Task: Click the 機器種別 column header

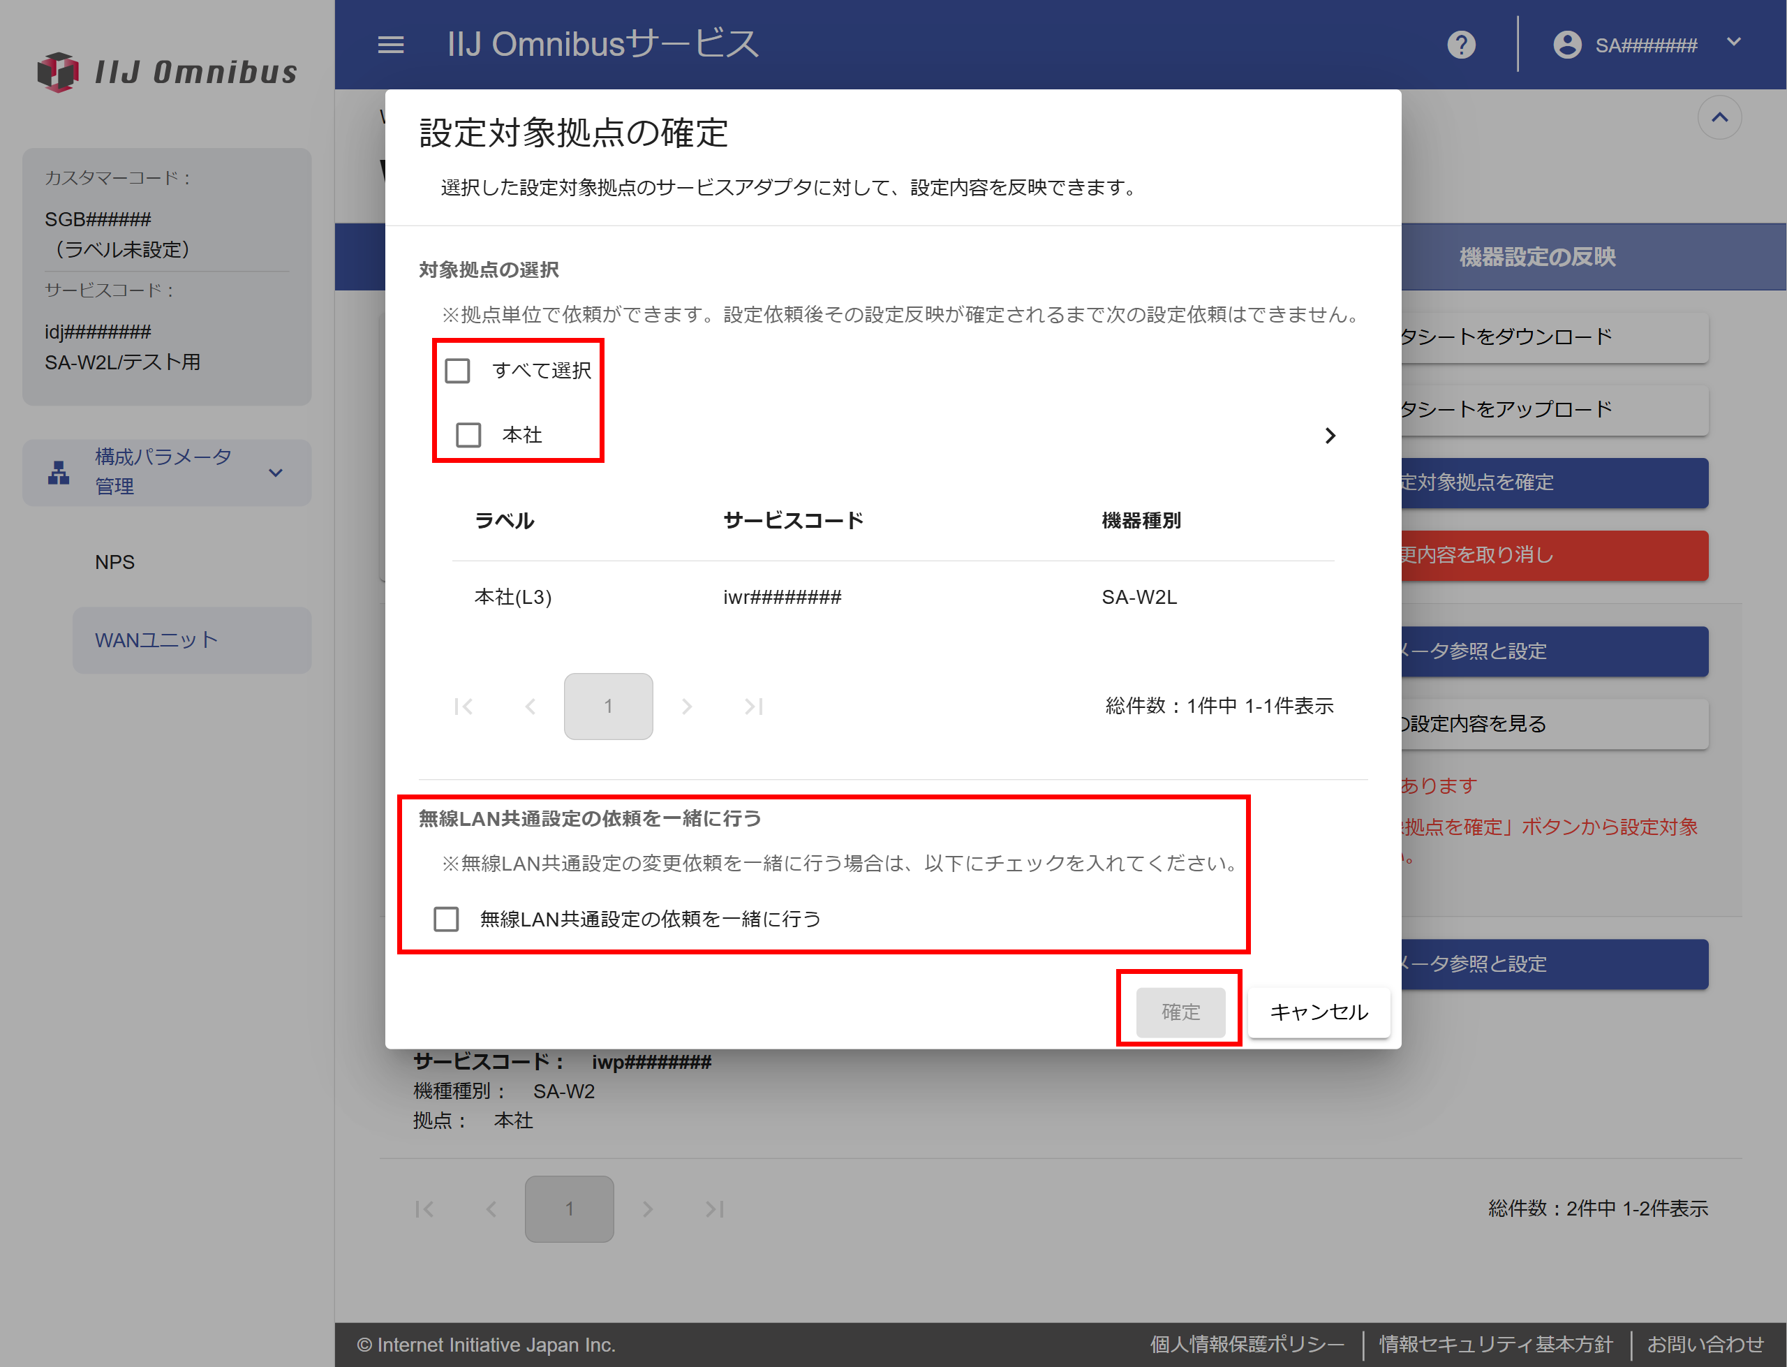Action: click(1141, 521)
